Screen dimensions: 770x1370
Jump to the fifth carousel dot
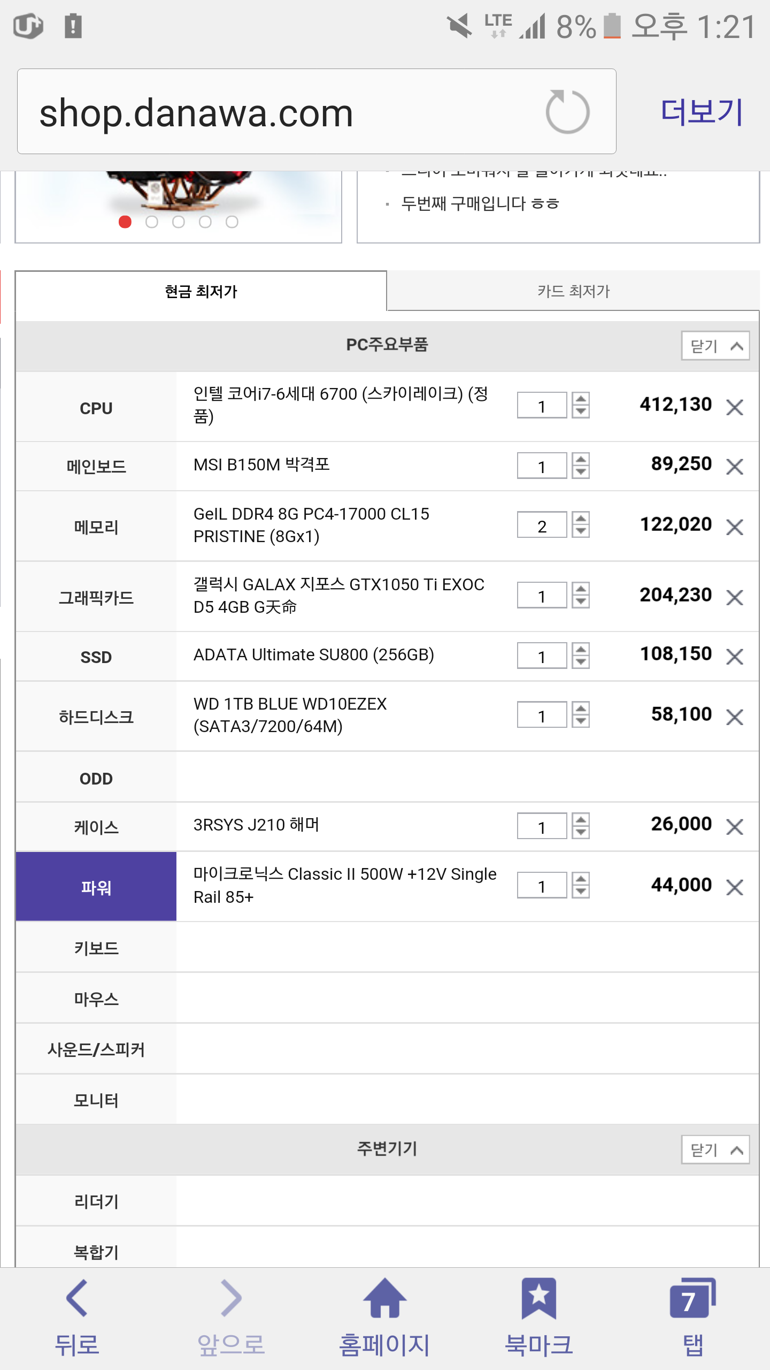tap(232, 222)
